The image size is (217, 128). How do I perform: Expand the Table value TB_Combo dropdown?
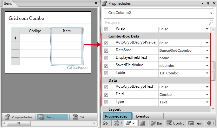coord(207,73)
